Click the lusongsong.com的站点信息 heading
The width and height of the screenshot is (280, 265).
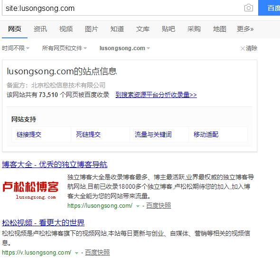[62, 71]
